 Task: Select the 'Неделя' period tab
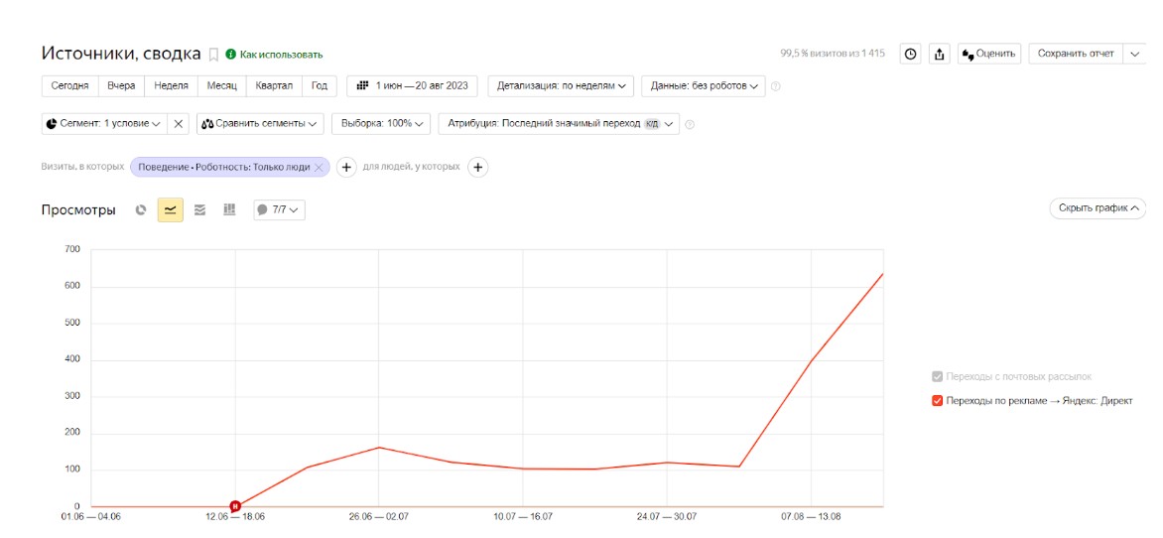click(172, 85)
